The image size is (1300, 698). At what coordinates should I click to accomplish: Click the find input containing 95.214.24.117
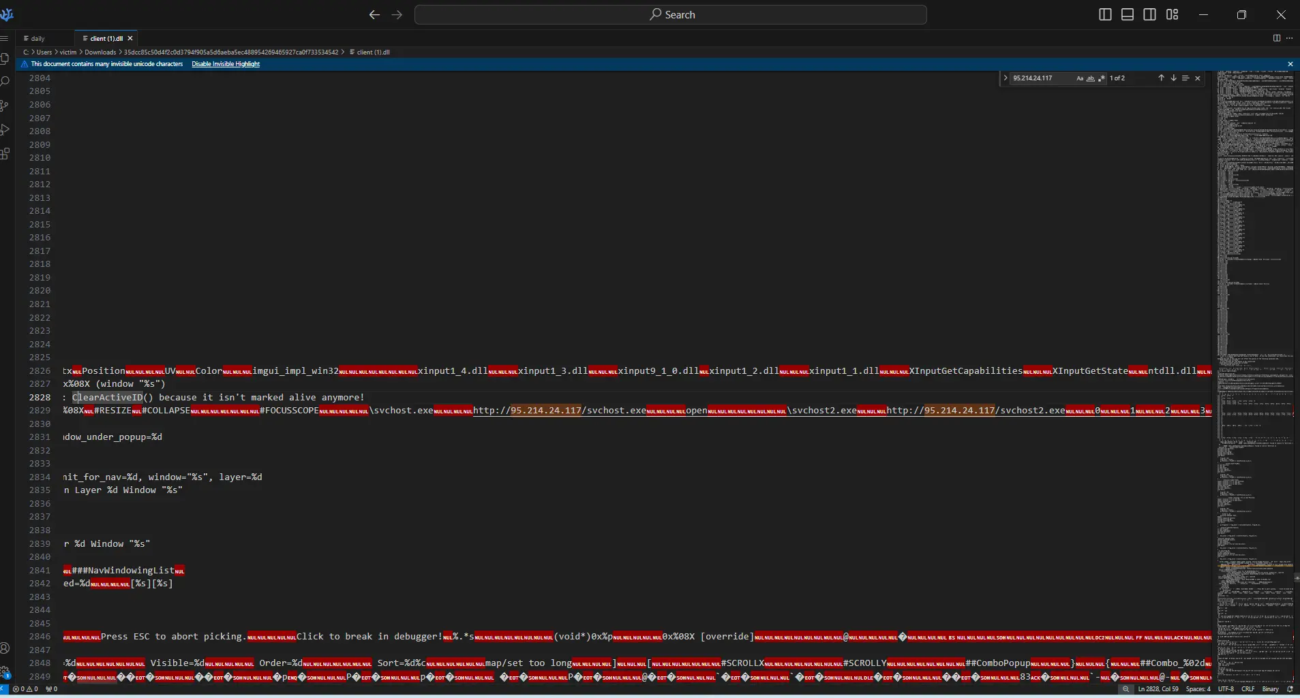pyautogui.click(x=1042, y=78)
